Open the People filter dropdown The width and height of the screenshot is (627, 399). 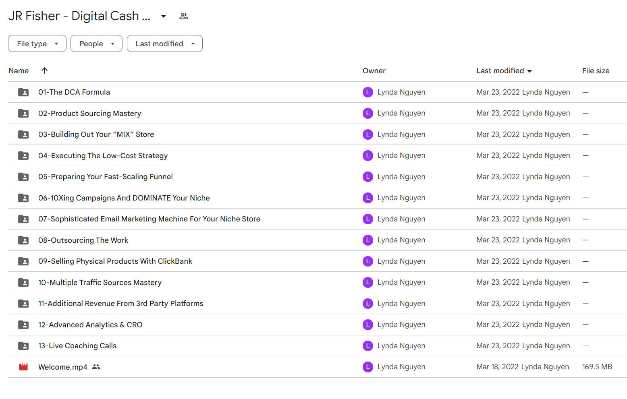point(96,43)
